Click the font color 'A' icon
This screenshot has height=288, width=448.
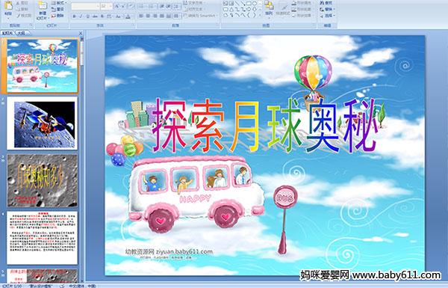coord(128,16)
